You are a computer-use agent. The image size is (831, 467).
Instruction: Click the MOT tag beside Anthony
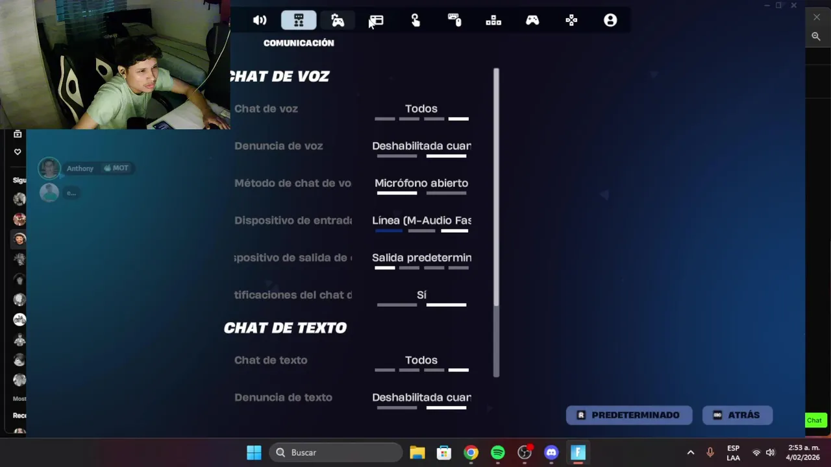click(116, 168)
